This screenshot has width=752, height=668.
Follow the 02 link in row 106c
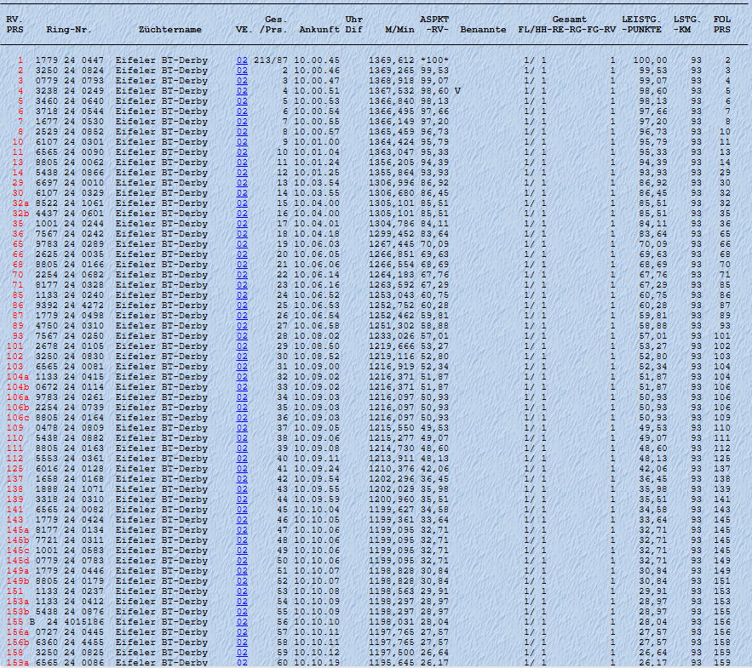coord(242,418)
